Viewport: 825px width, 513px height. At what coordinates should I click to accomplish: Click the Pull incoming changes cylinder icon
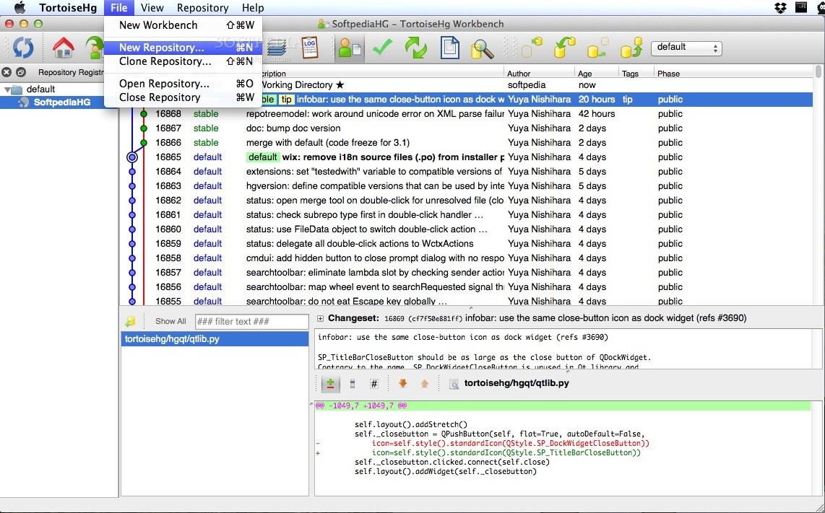click(564, 48)
